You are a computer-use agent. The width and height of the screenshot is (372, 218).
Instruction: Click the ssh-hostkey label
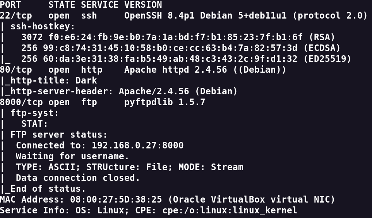point(43,27)
